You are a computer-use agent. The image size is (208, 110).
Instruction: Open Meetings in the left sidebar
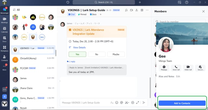[5, 20]
